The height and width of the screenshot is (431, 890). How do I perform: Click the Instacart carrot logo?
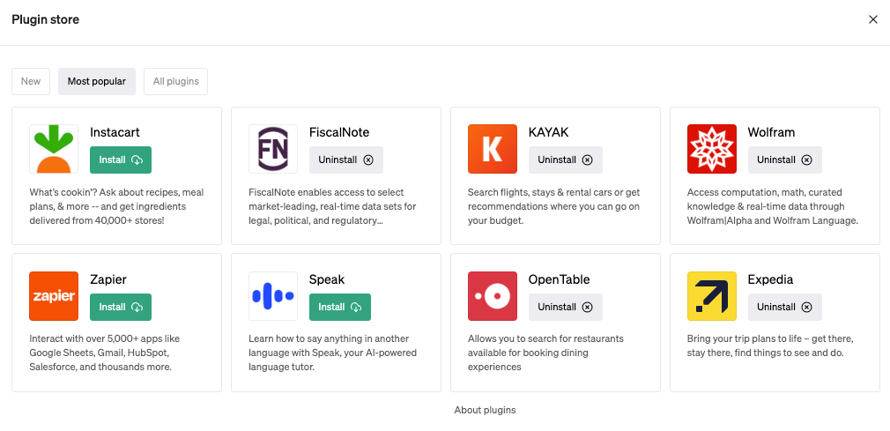tap(54, 149)
